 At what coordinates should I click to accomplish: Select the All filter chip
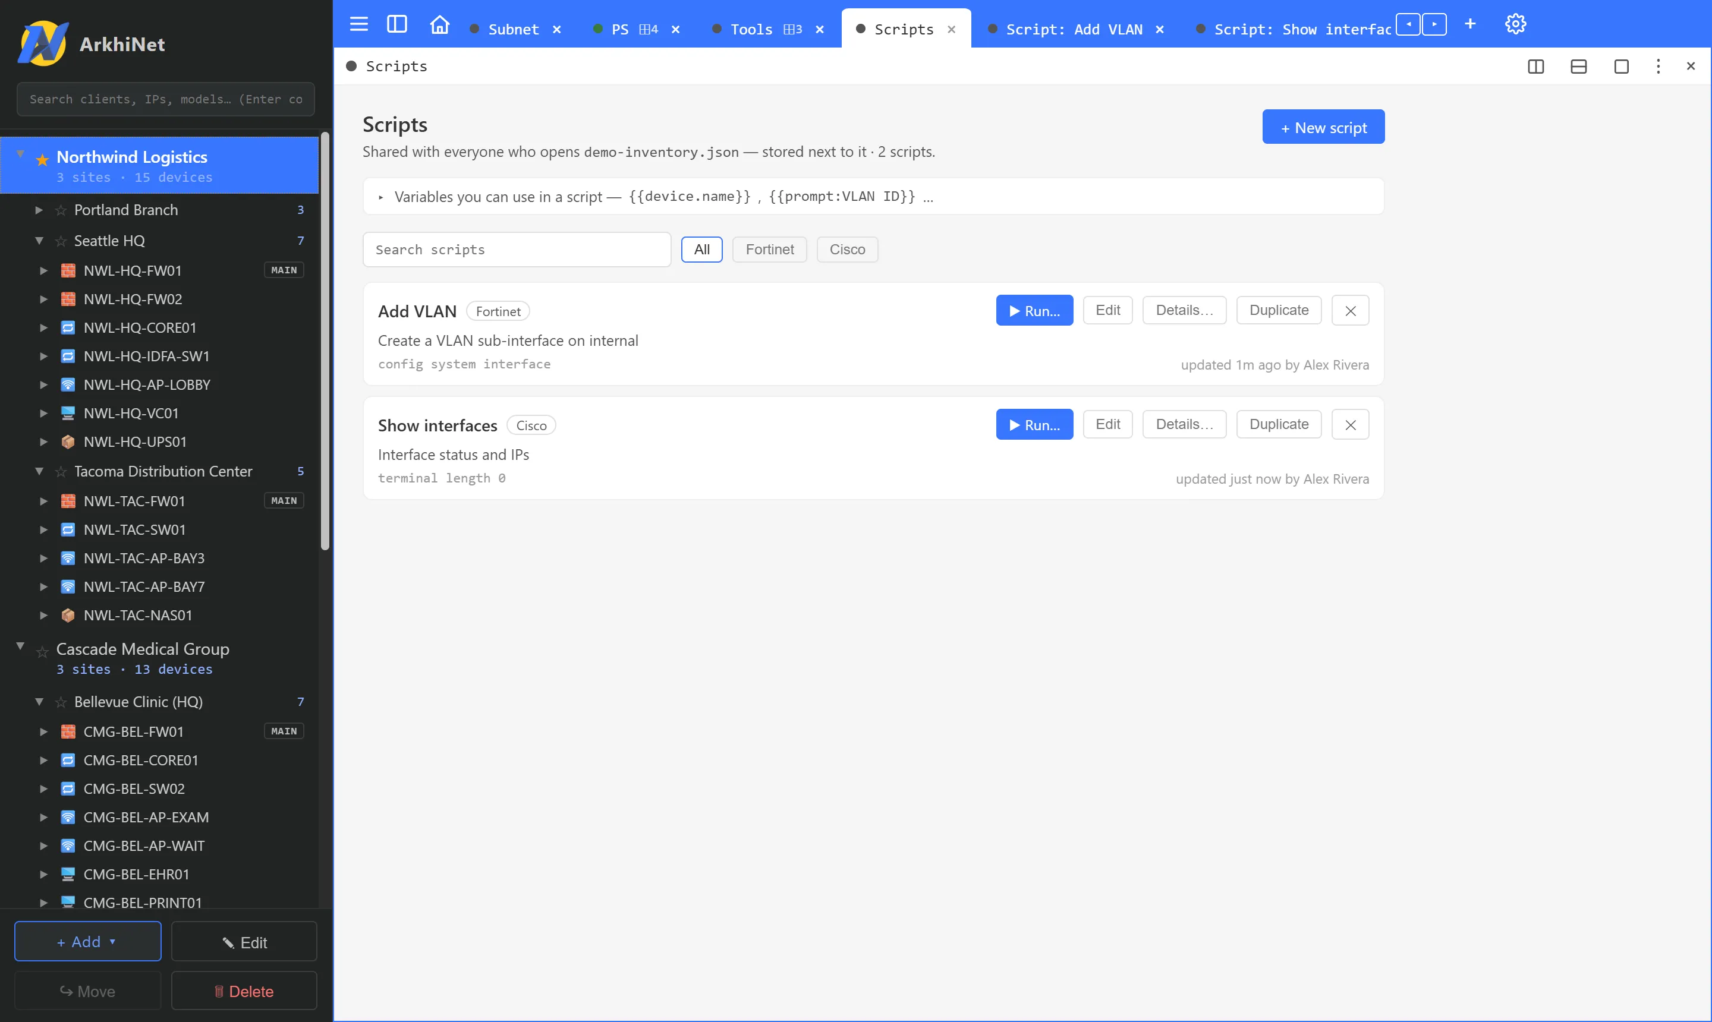click(701, 250)
